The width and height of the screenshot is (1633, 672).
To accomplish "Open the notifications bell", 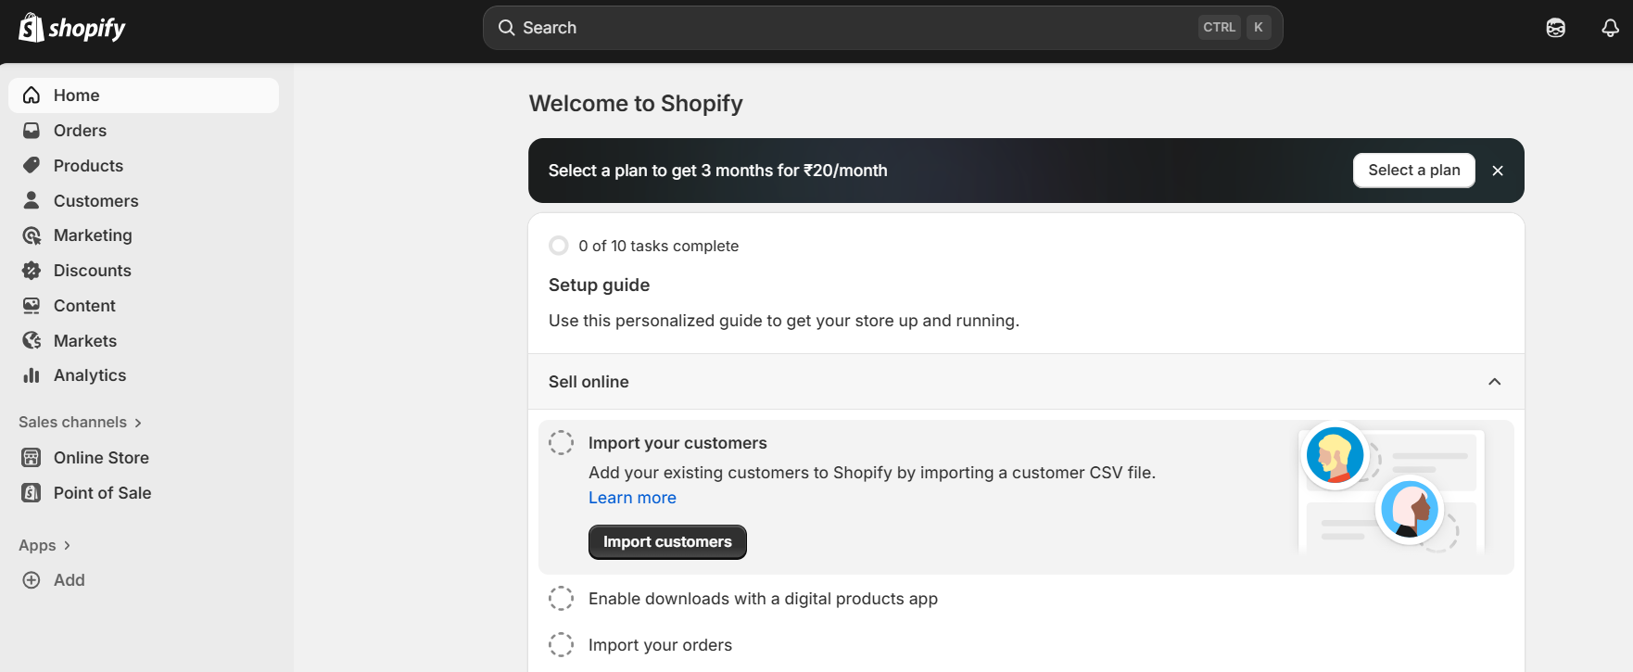I will (1610, 28).
